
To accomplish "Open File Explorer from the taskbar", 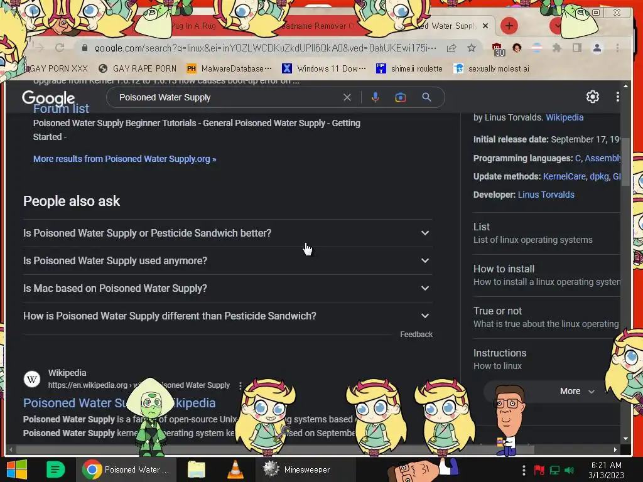I will click(197, 469).
